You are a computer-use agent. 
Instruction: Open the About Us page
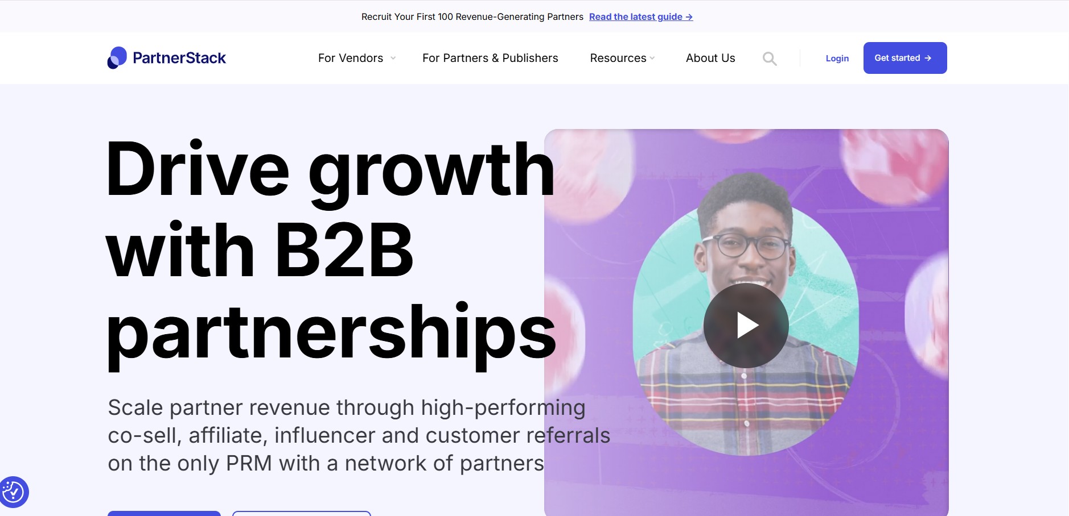click(710, 58)
